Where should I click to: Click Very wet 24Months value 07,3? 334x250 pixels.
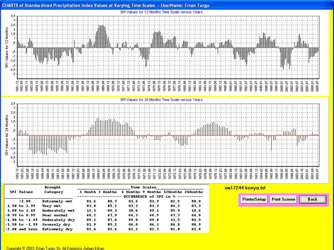point(196,206)
